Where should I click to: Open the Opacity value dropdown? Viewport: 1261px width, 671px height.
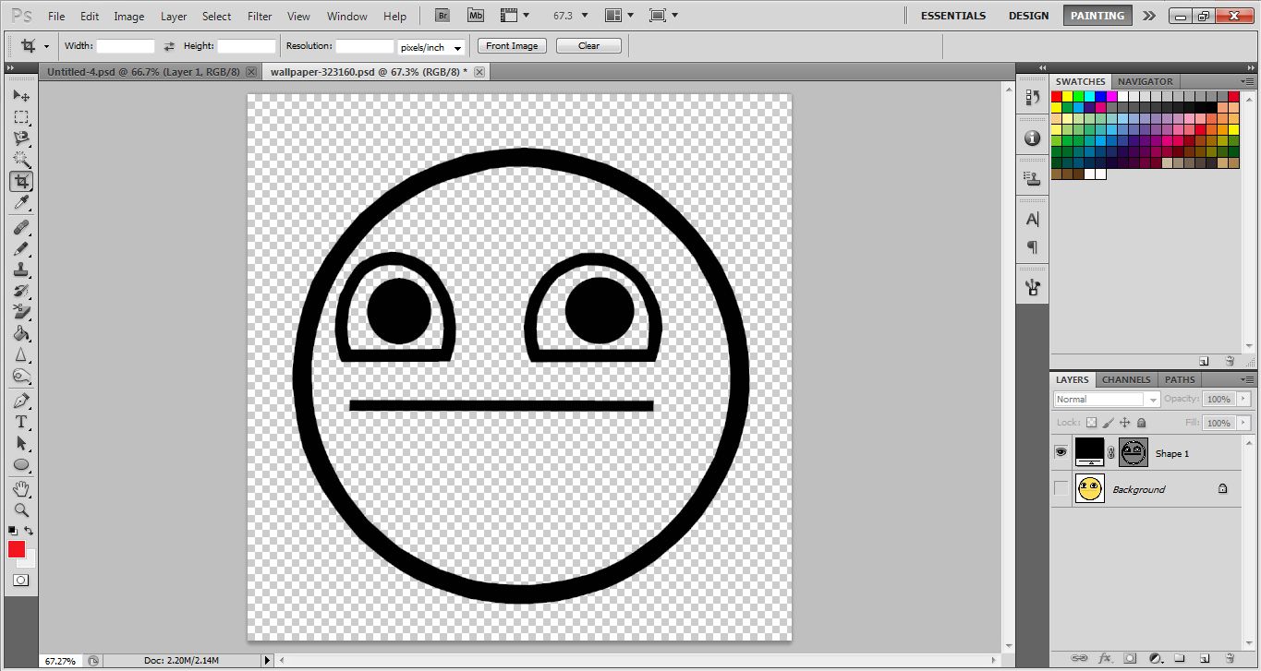(x=1243, y=399)
